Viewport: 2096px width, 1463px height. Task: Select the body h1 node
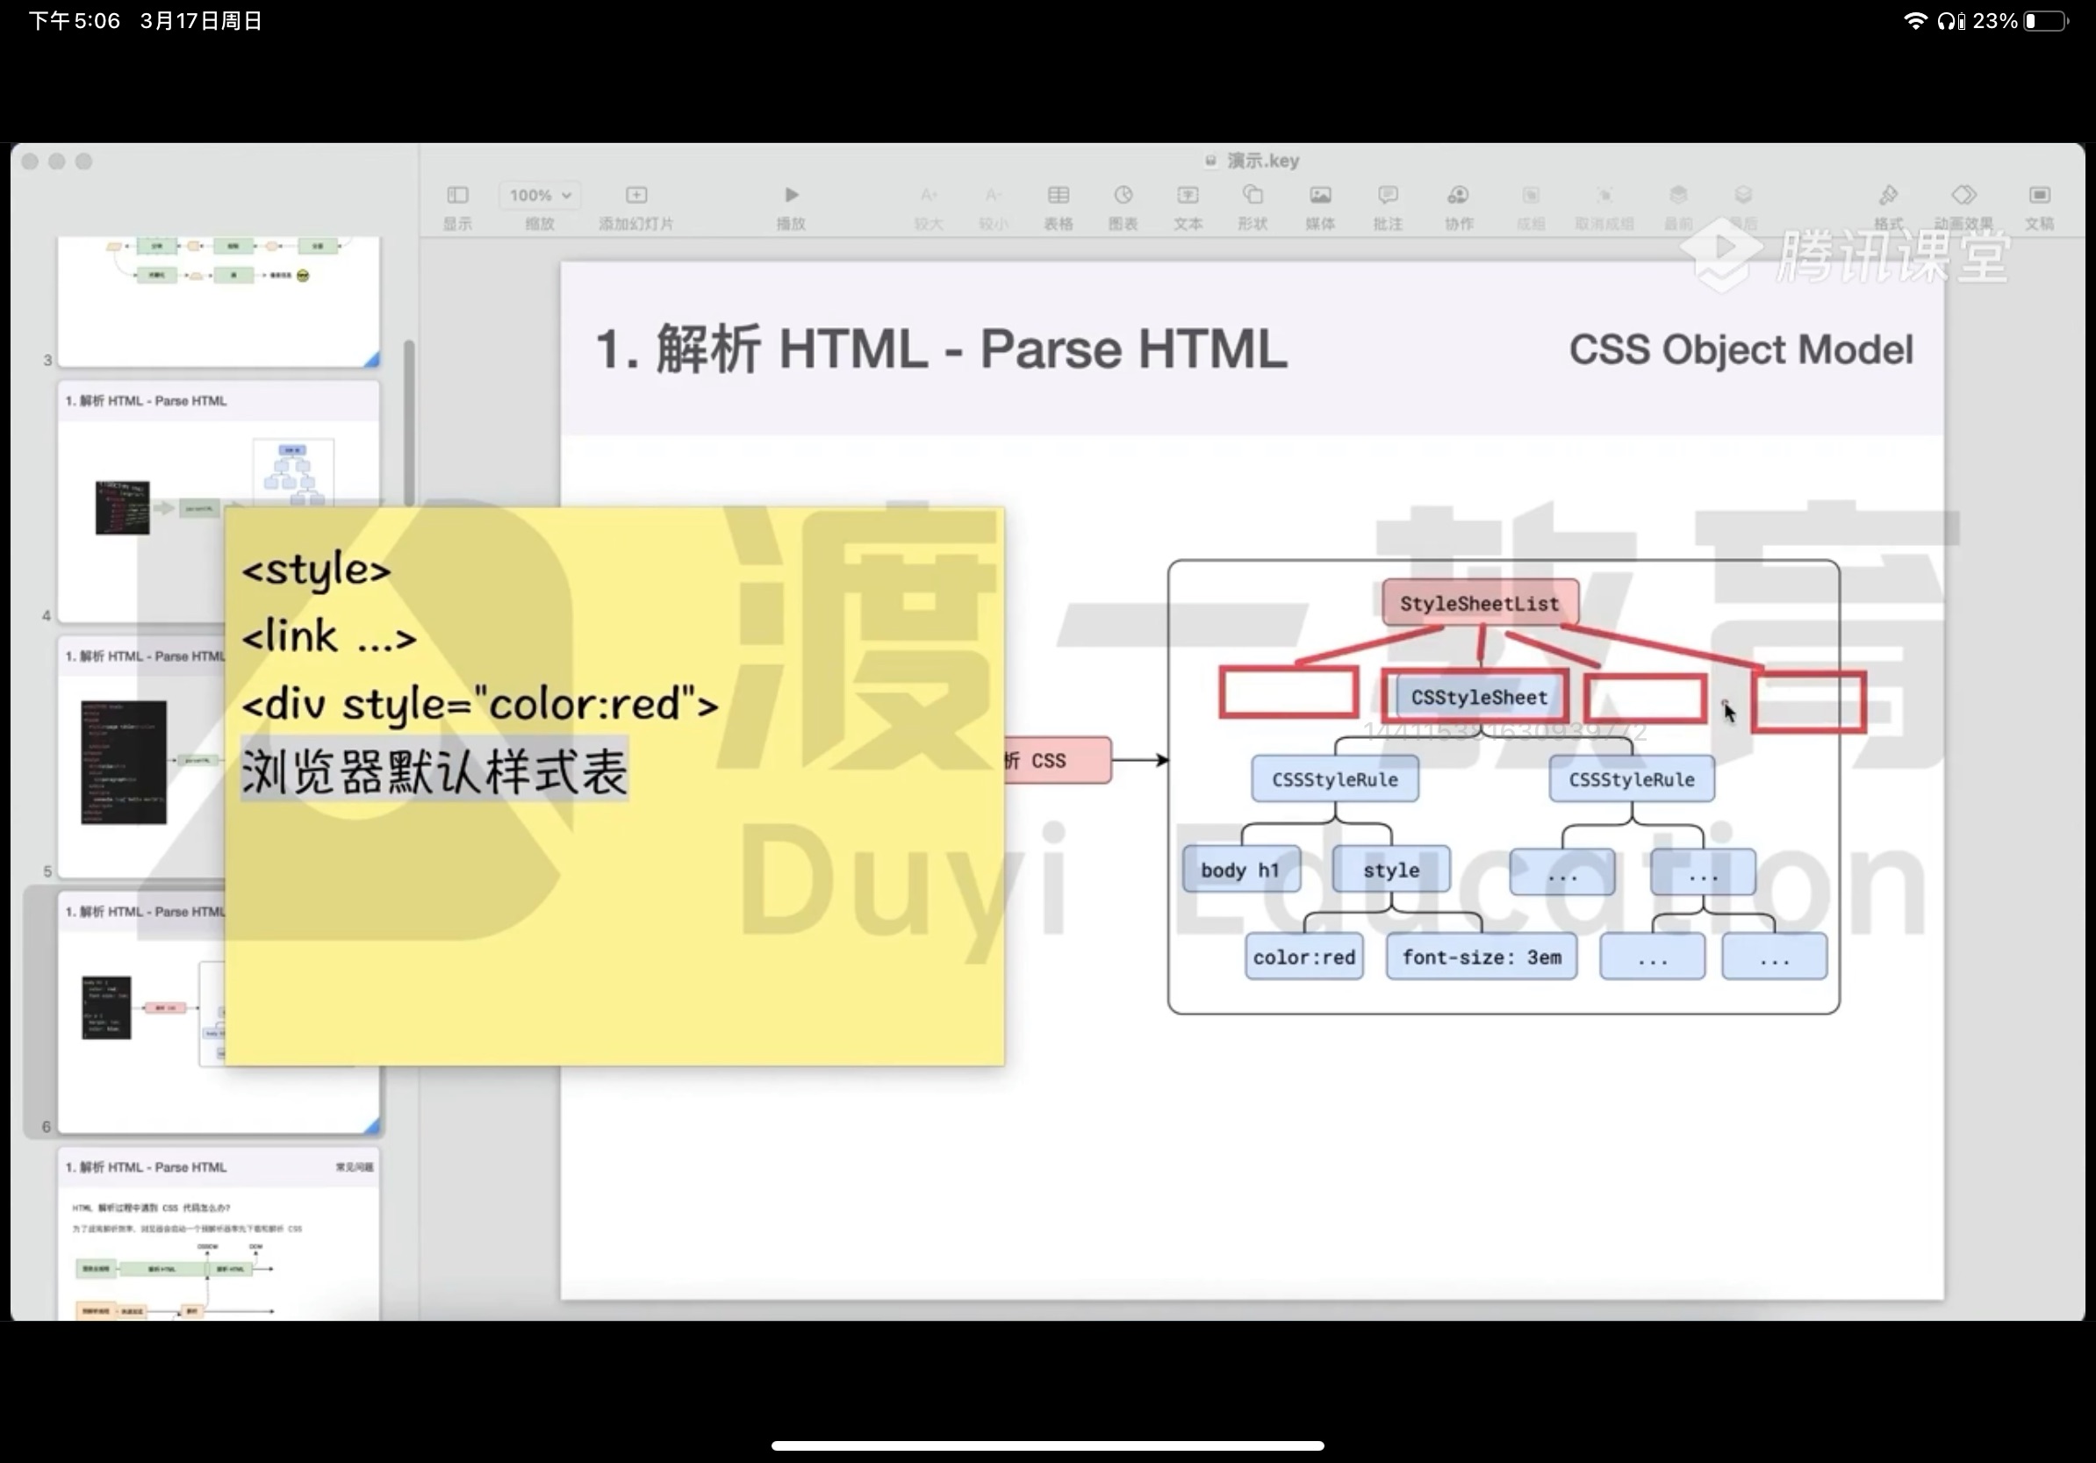tap(1239, 870)
